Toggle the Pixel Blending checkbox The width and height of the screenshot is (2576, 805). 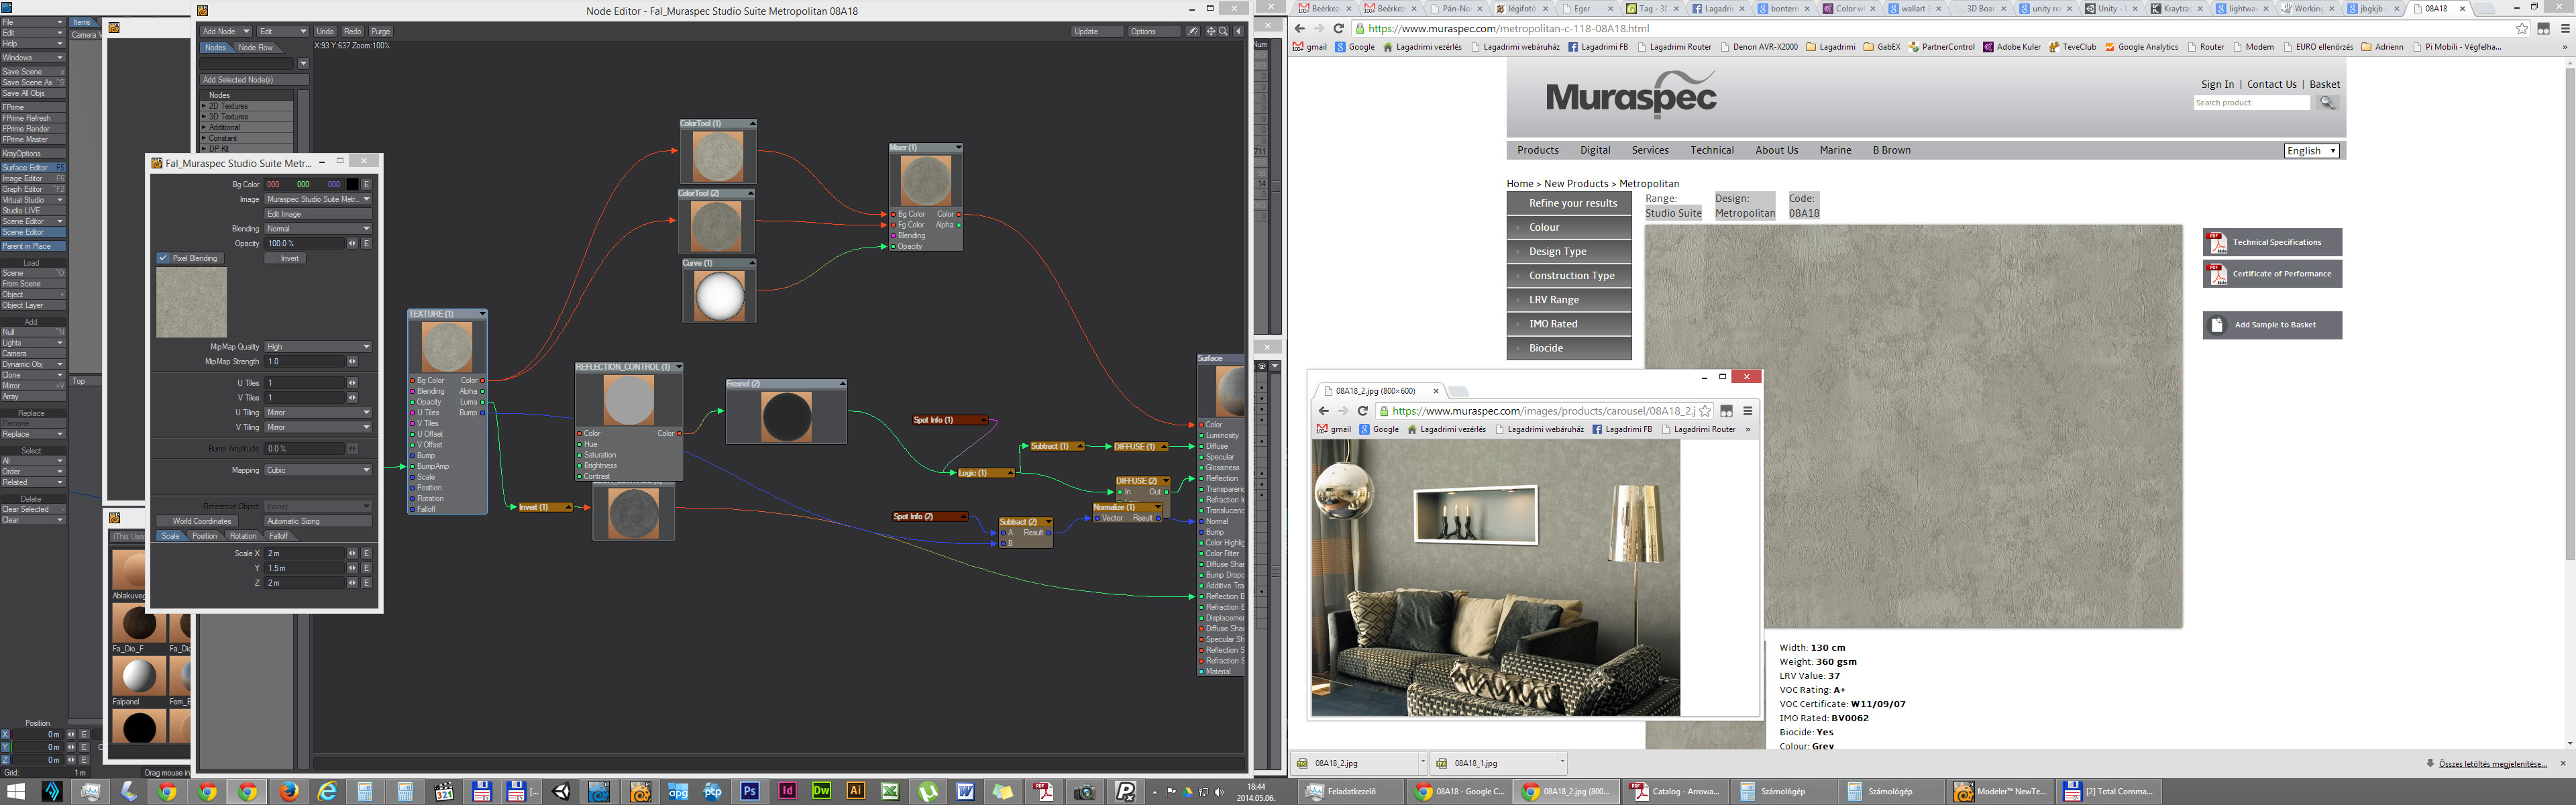pyautogui.click(x=163, y=258)
